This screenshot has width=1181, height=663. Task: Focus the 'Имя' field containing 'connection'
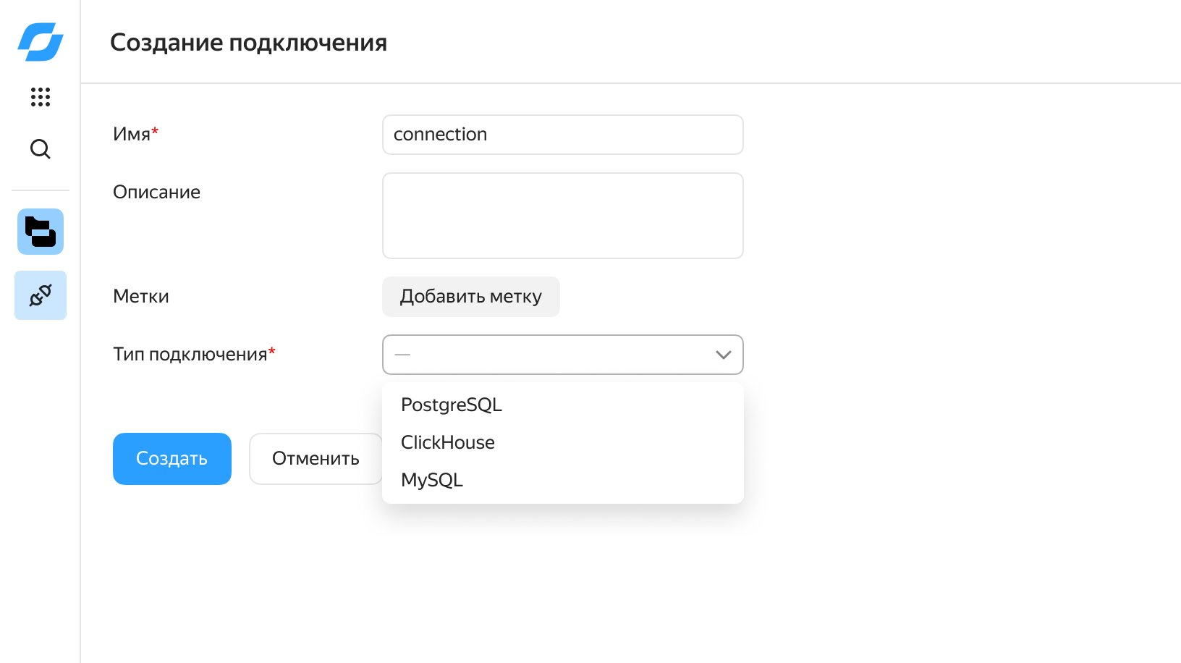coord(562,135)
